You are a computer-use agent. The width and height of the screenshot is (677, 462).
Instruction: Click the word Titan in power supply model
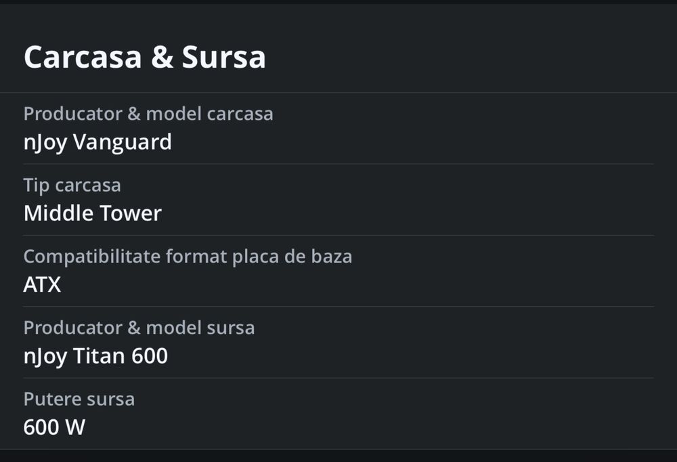pos(95,356)
